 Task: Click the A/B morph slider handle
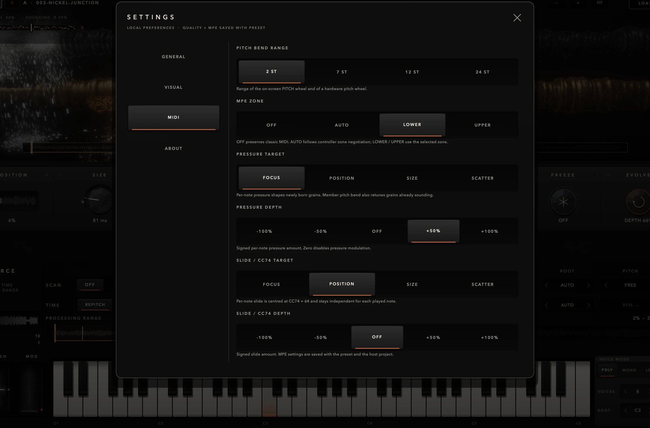click(31, 27)
